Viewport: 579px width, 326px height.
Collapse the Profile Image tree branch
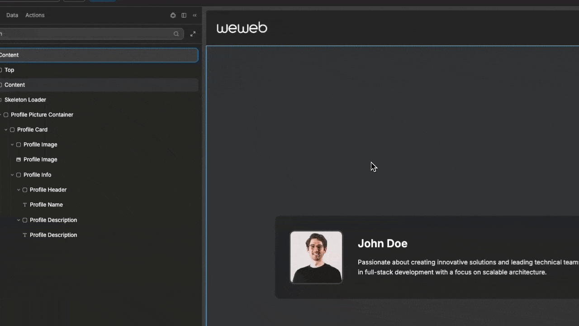coord(12,144)
